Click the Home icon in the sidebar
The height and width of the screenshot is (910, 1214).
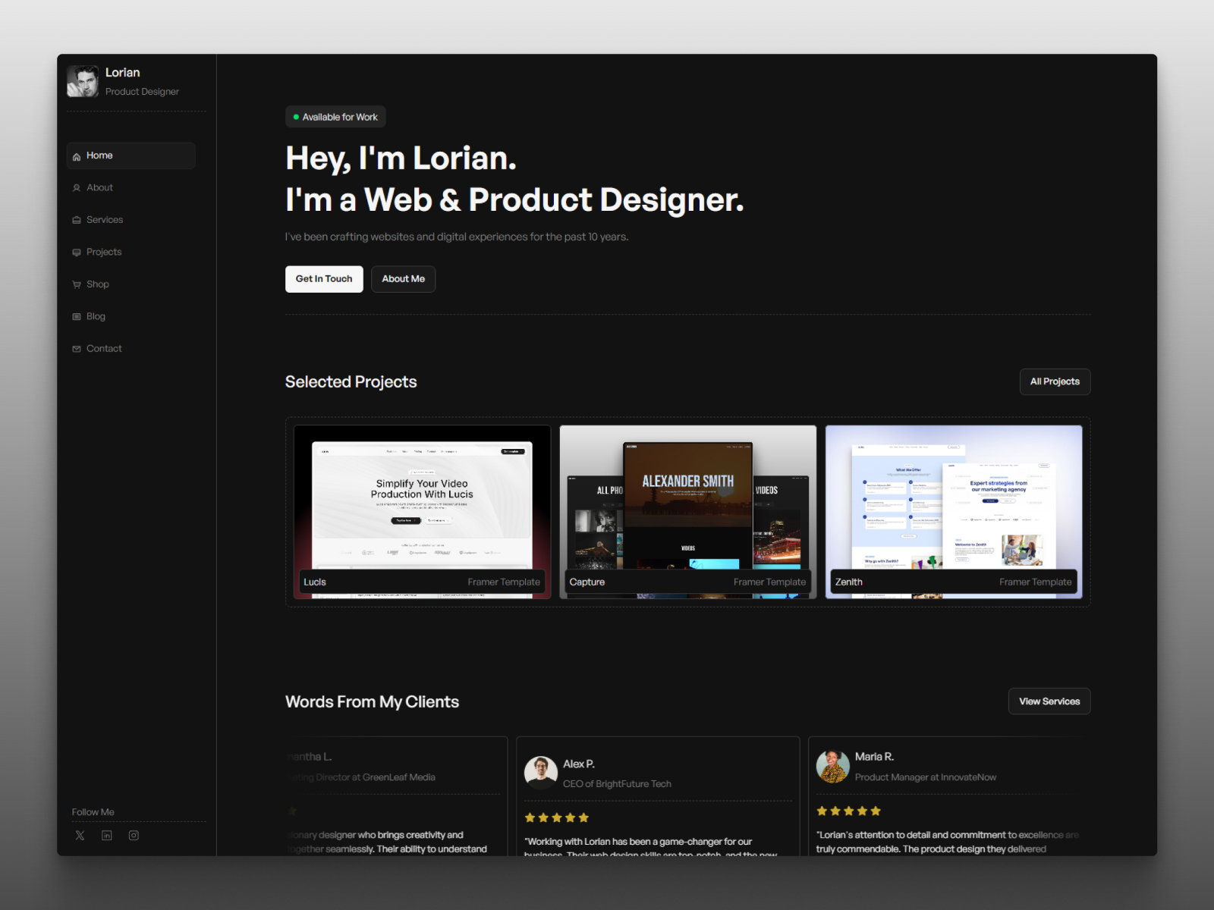point(78,155)
